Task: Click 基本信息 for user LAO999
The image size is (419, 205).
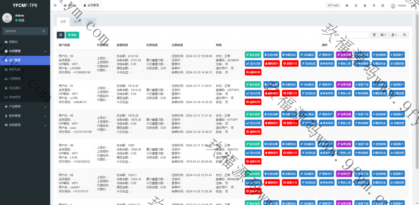Action: point(253,55)
